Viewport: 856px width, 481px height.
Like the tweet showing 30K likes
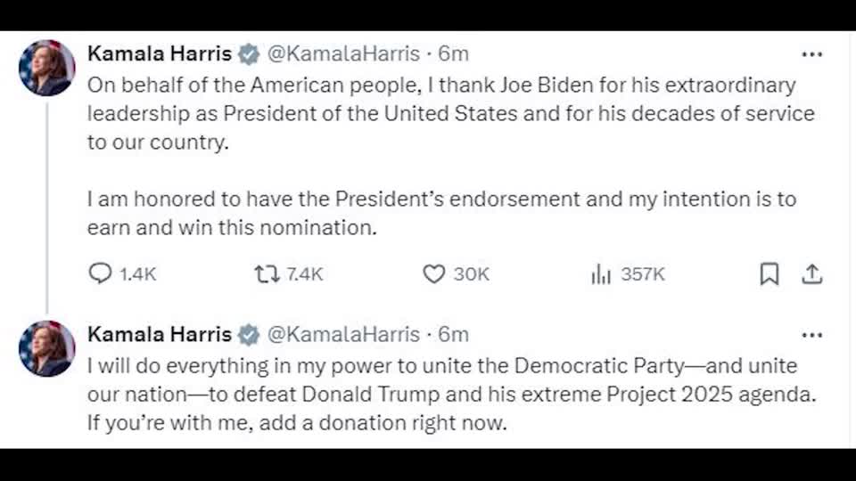[433, 273]
